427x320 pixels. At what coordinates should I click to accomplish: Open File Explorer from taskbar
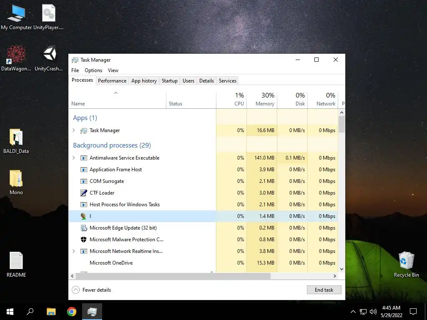(x=51, y=312)
